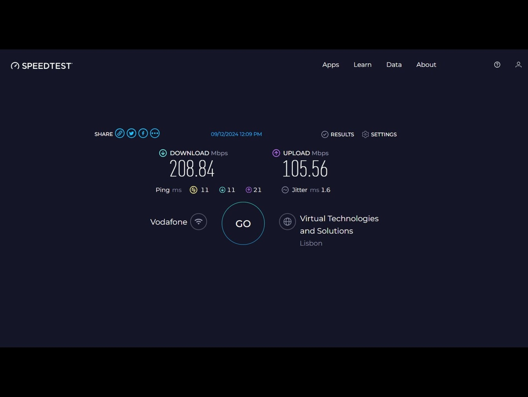Click the Speedtest logo in header
Image resolution: width=528 pixels, height=397 pixels.
pyautogui.click(x=41, y=66)
